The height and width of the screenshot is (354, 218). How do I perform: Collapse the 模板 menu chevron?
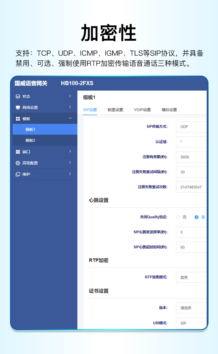pyautogui.click(x=70, y=118)
